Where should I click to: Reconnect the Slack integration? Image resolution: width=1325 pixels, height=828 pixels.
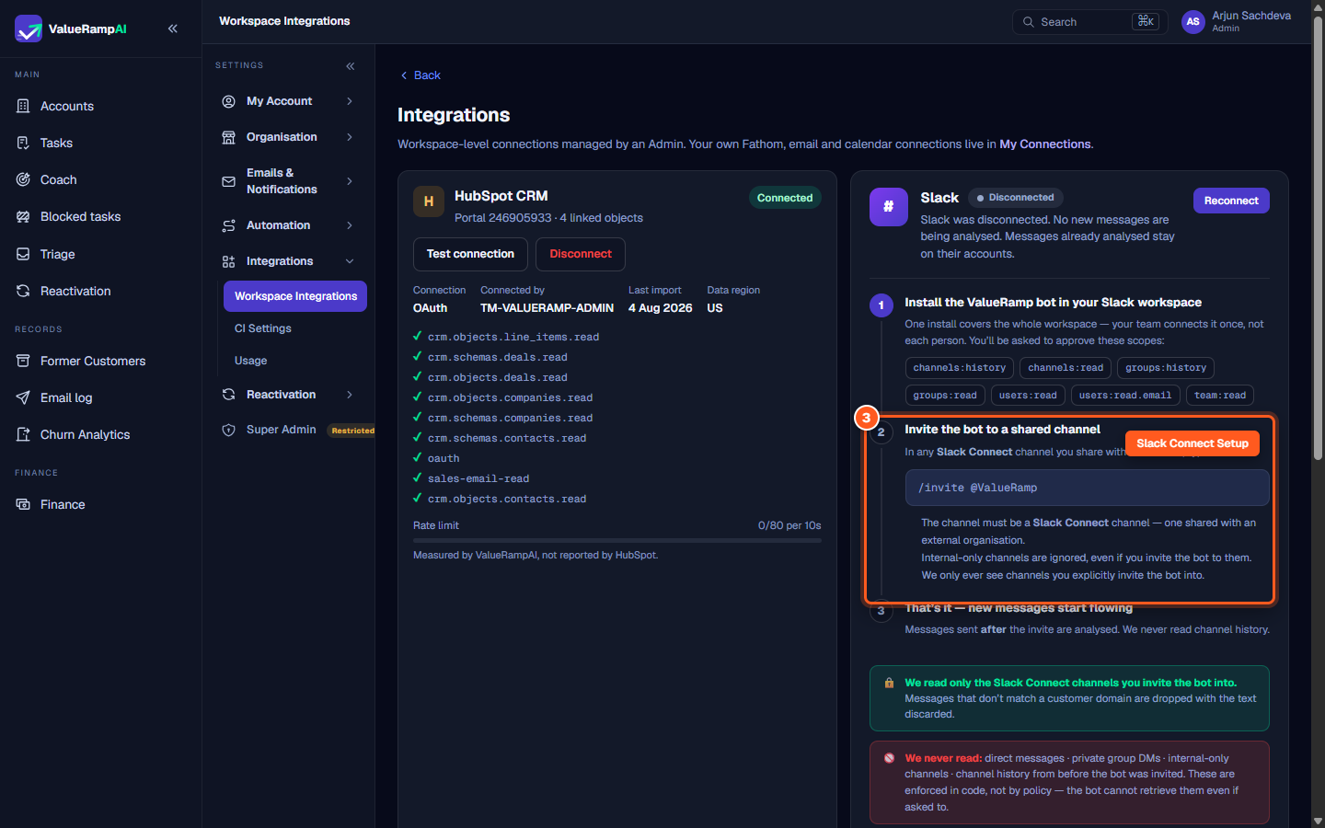(1231, 201)
